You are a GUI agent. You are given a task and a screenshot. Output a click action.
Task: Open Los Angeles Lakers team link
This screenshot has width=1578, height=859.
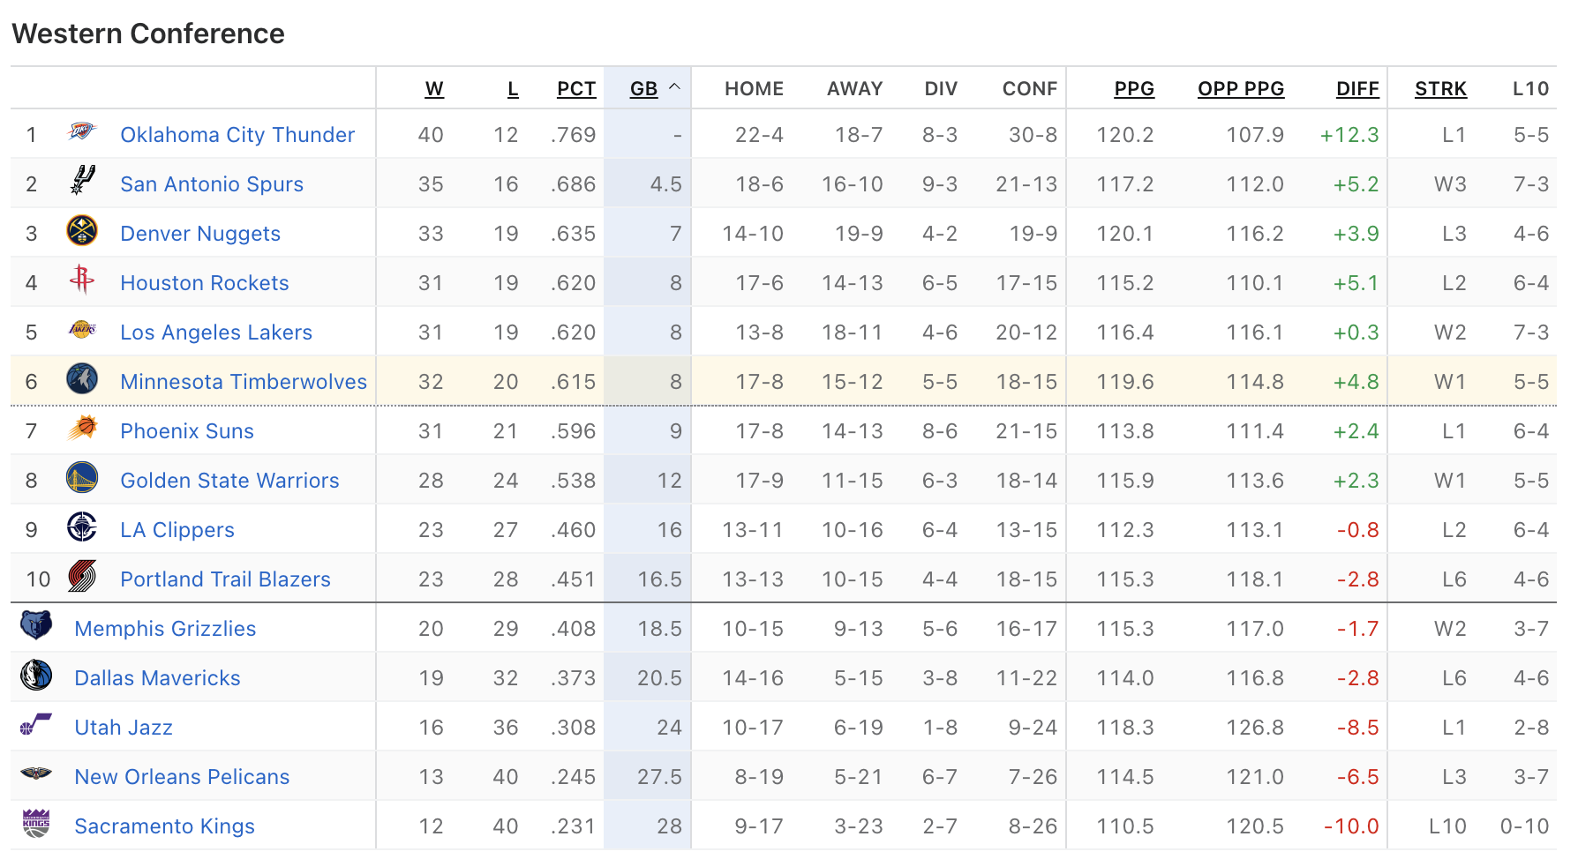(x=216, y=332)
